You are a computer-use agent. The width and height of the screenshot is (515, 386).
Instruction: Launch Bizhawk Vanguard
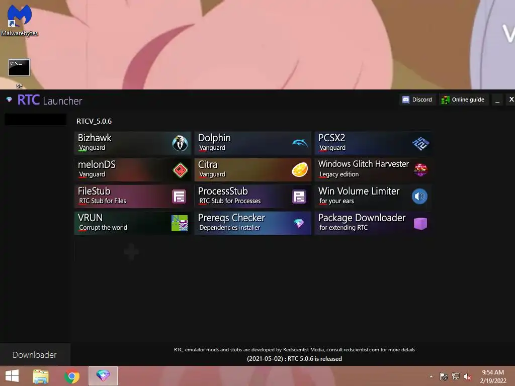tap(133, 143)
